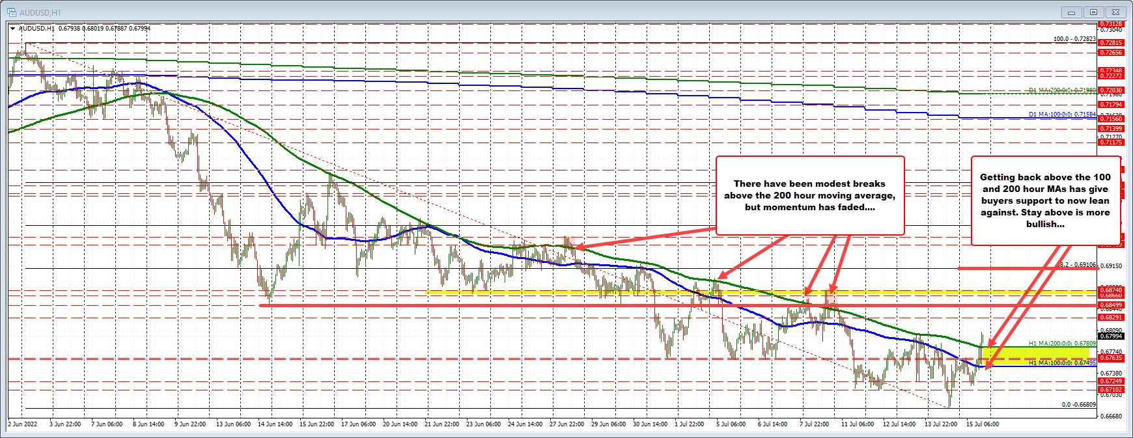Select the 0.67249 red price level label

click(x=1110, y=381)
